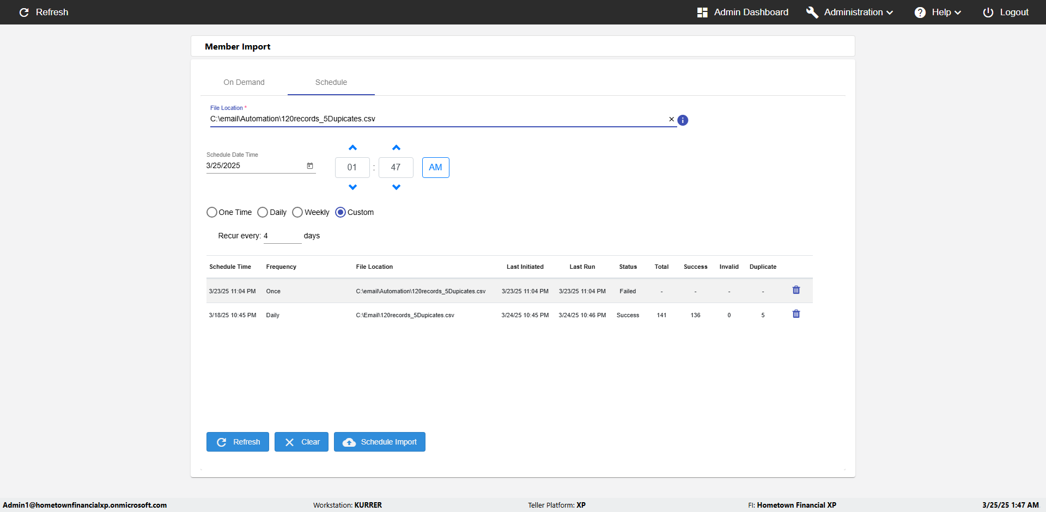
Task: Delete the failed 3/23/25 schedule row
Action: click(x=796, y=290)
